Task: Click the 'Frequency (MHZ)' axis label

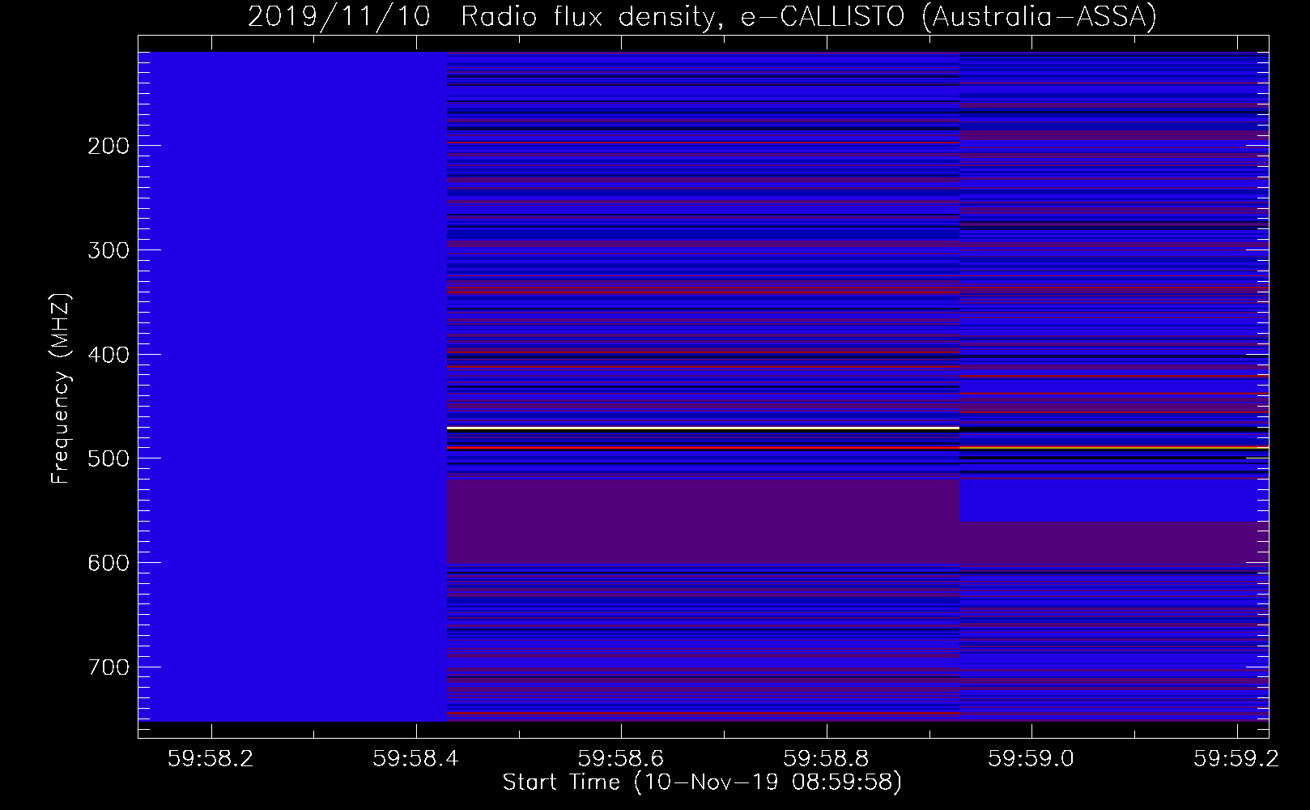Action: 61,389
